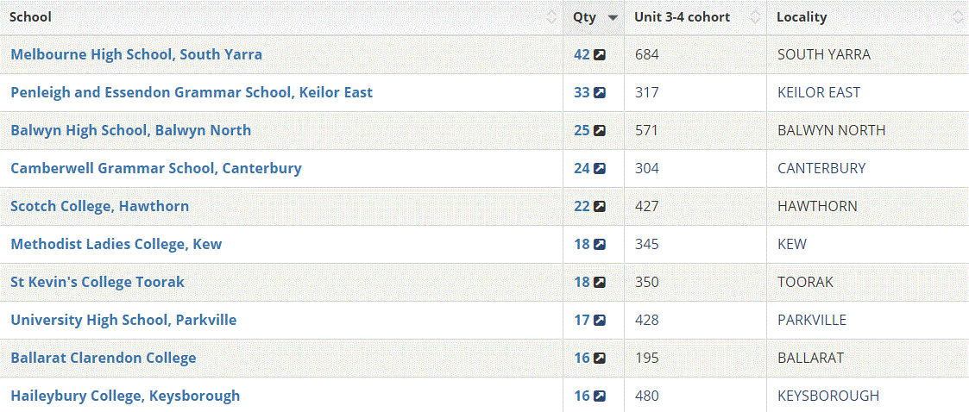Click the arrow icon in University High School row
Image resolution: width=969 pixels, height=412 pixels.
pyautogui.click(x=600, y=320)
